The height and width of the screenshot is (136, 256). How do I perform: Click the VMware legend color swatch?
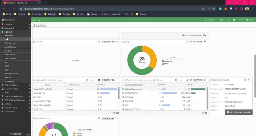point(74,133)
